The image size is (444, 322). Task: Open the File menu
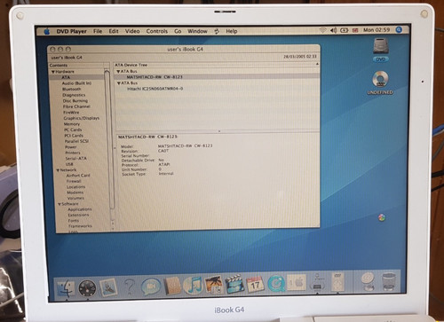[98, 31]
